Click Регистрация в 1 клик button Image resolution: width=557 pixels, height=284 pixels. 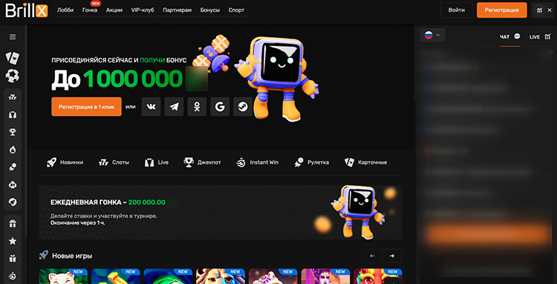click(x=86, y=107)
